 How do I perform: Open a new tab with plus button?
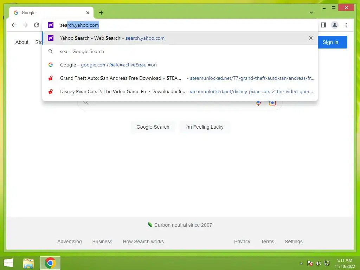click(x=101, y=13)
